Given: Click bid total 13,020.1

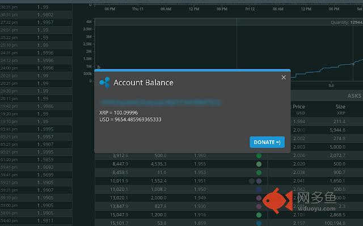Looking at the screenshot, I should 119,198.
